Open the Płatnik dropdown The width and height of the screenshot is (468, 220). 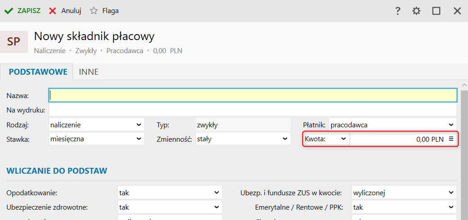tap(392, 125)
